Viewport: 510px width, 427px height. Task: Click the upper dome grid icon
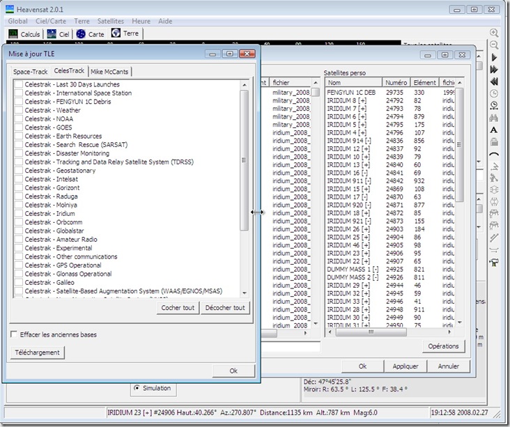(x=494, y=214)
